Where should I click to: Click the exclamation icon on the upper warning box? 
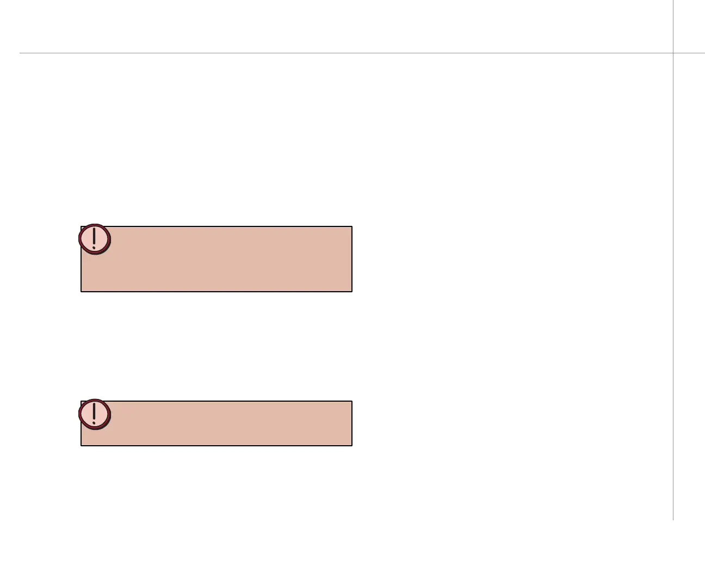[x=95, y=239]
